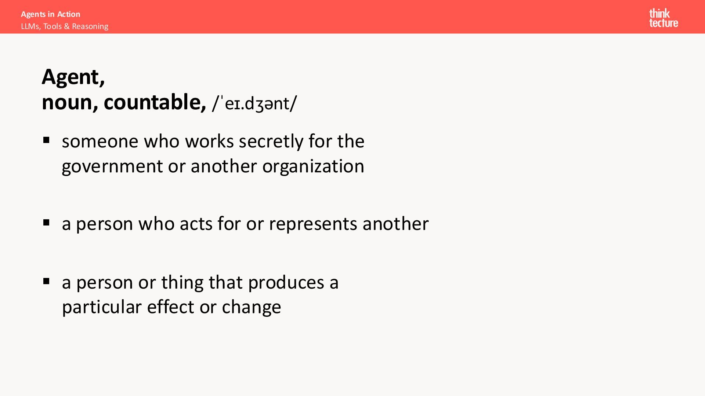Viewport: 705px width, 396px height.
Task: Click the phonetic transcription /ˈeɪ.dʒənt/
Action: pyautogui.click(x=254, y=103)
